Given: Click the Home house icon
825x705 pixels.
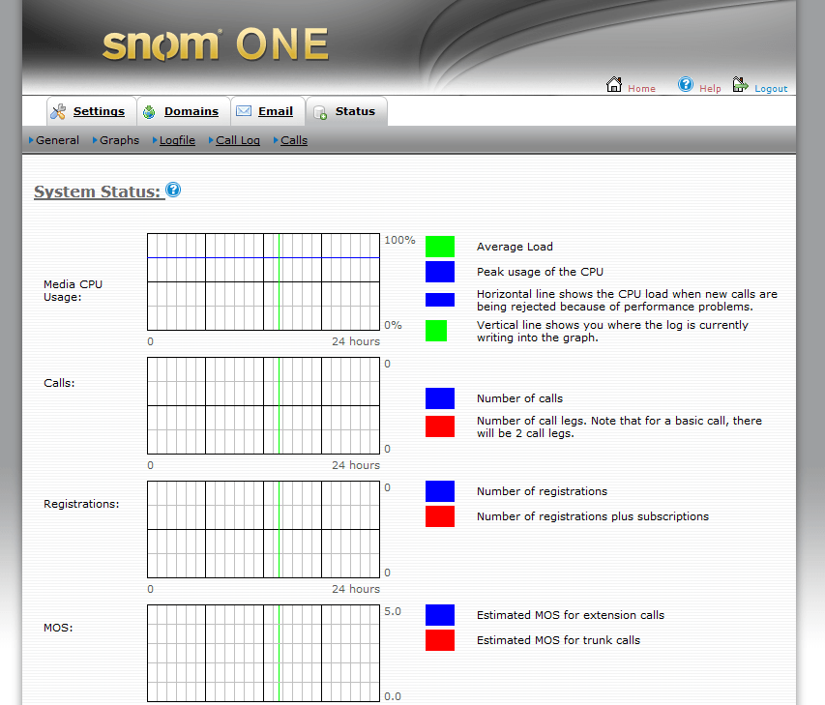Looking at the screenshot, I should (614, 85).
